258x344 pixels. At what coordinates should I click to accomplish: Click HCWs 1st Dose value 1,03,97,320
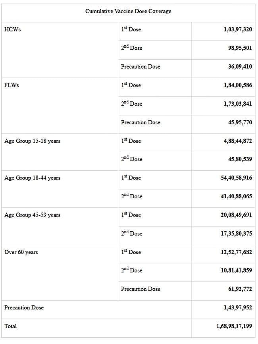237,29
